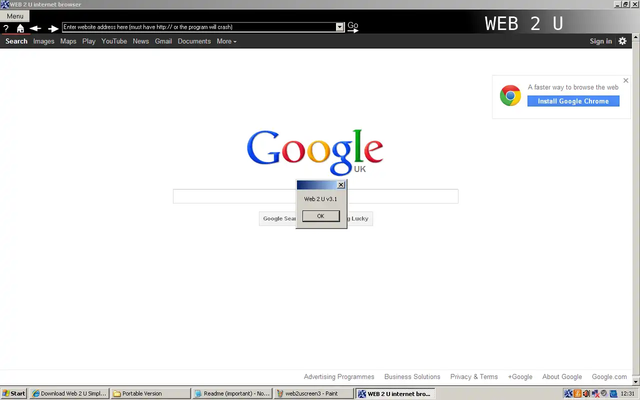The image size is (640, 400).
Task: Click OK in the version dialog
Action: [x=321, y=216]
